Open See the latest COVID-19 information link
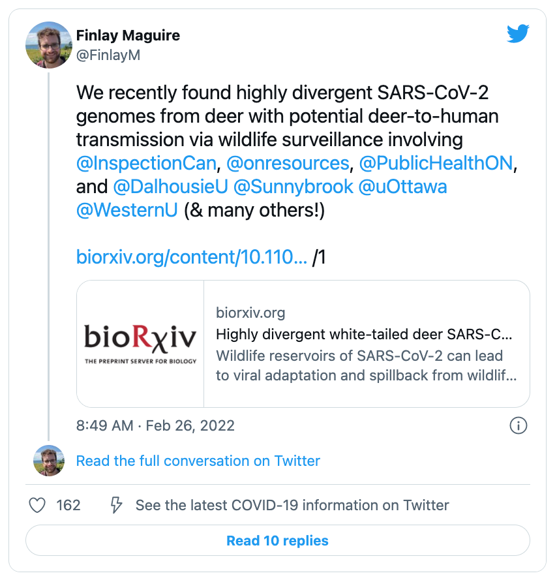 [292, 505]
